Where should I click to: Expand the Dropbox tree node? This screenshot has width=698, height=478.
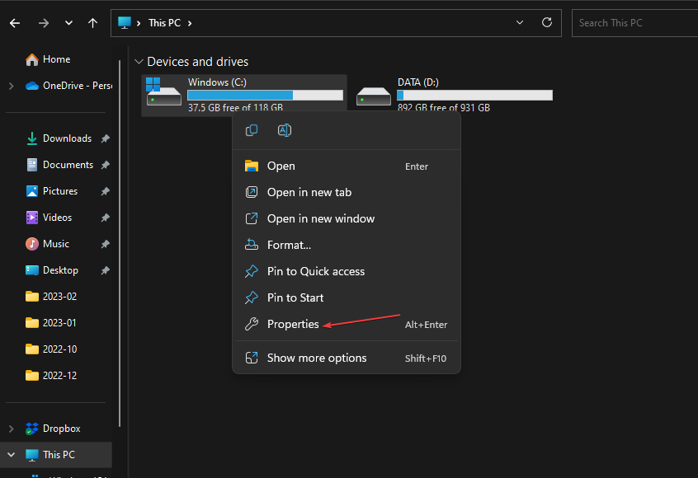coord(11,429)
